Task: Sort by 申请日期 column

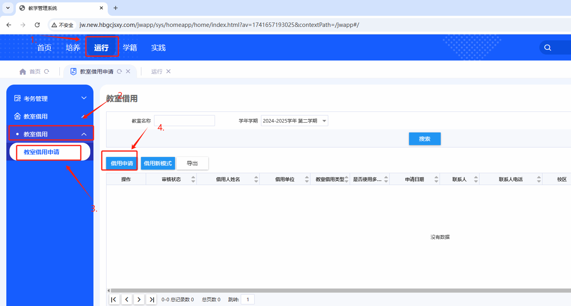Action: tap(436, 179)
